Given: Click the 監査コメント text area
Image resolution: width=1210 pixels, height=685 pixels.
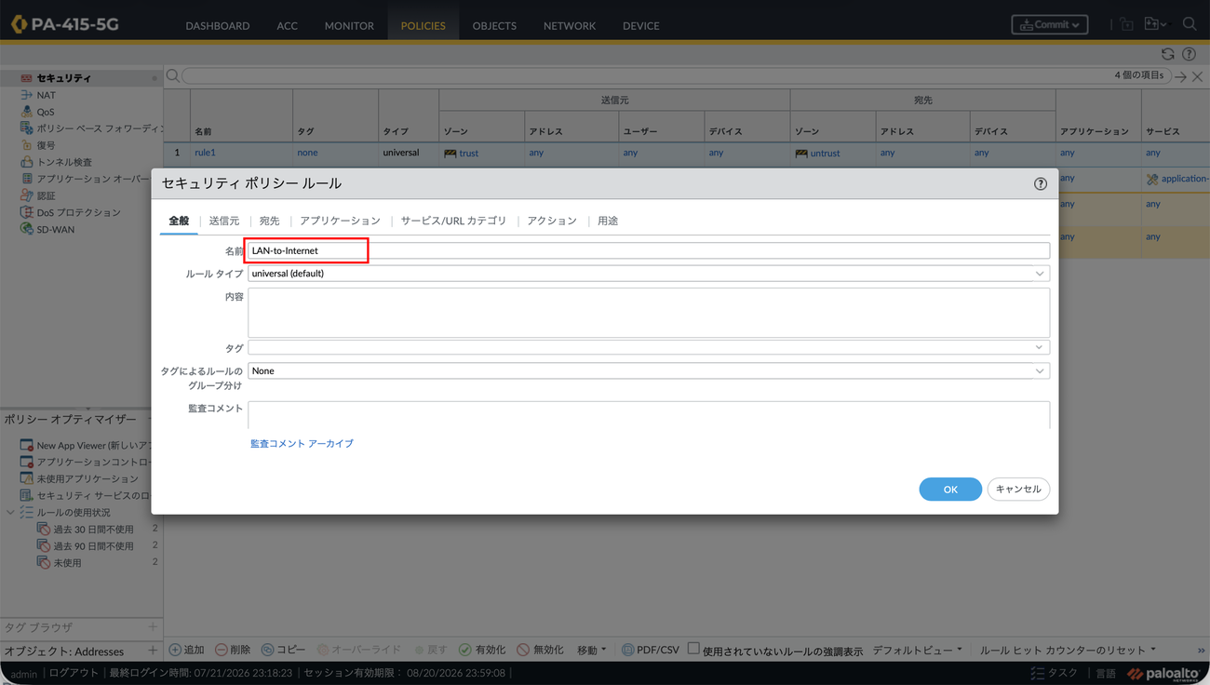Looking at the screenshot, I should (x=649, y=415).
